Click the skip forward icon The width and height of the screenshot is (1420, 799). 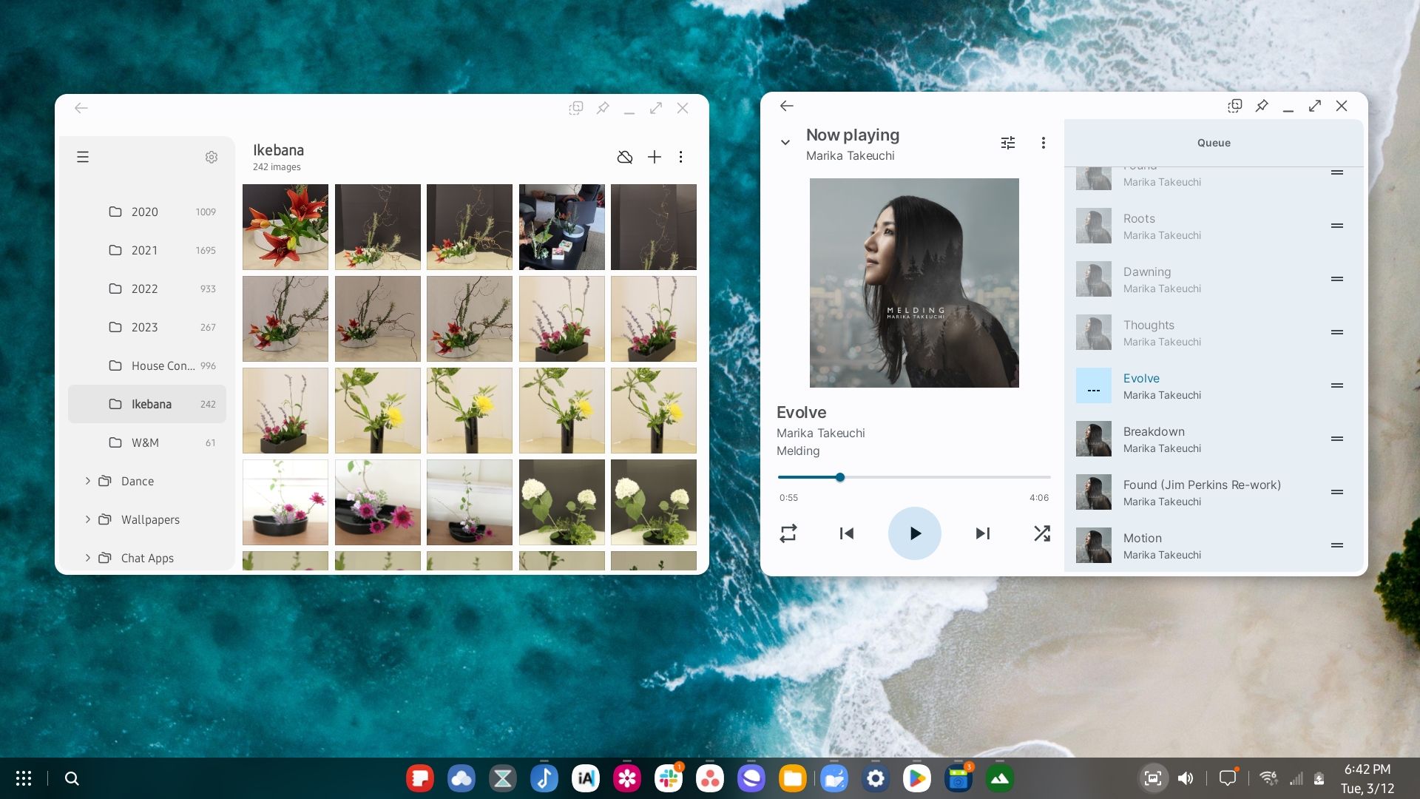click(x=982, y=533)
